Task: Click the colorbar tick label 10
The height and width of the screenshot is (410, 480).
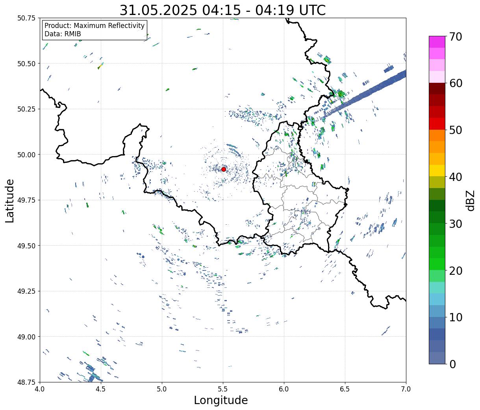Action: [x=456, y=317]
